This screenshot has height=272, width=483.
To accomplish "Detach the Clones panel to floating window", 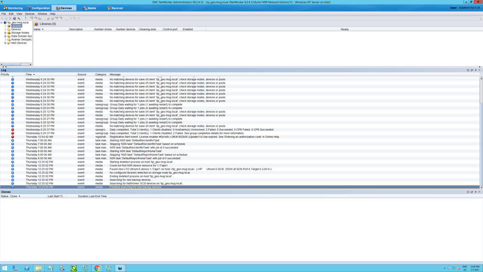I will click(x=471, y=192).
